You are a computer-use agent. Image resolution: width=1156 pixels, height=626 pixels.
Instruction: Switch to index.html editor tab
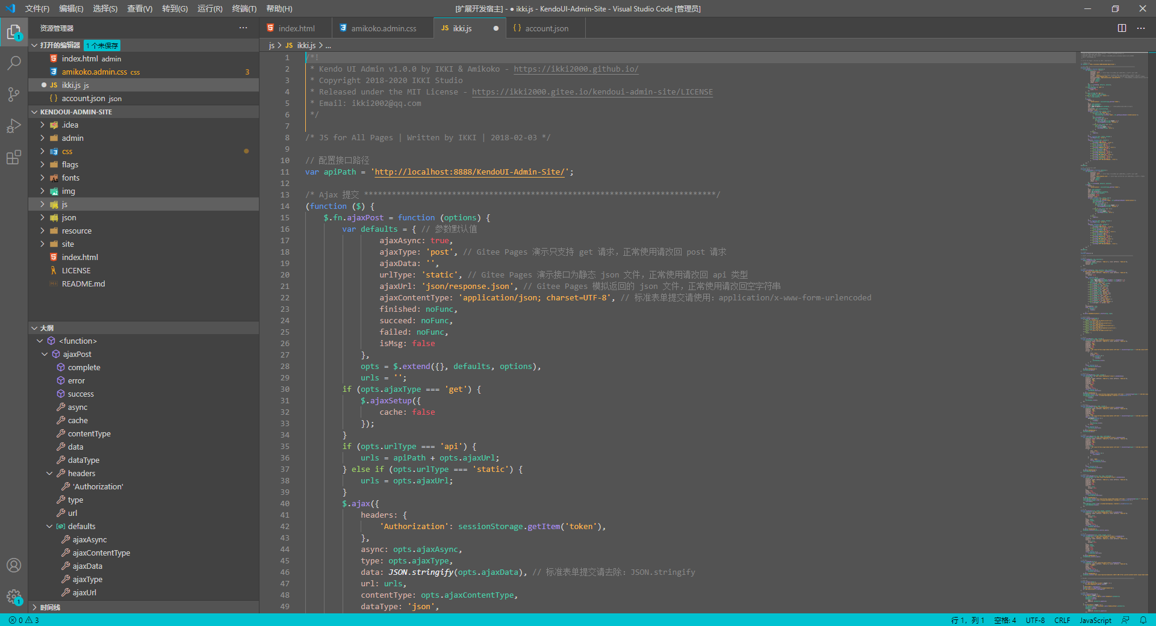[x=296, y=28]
